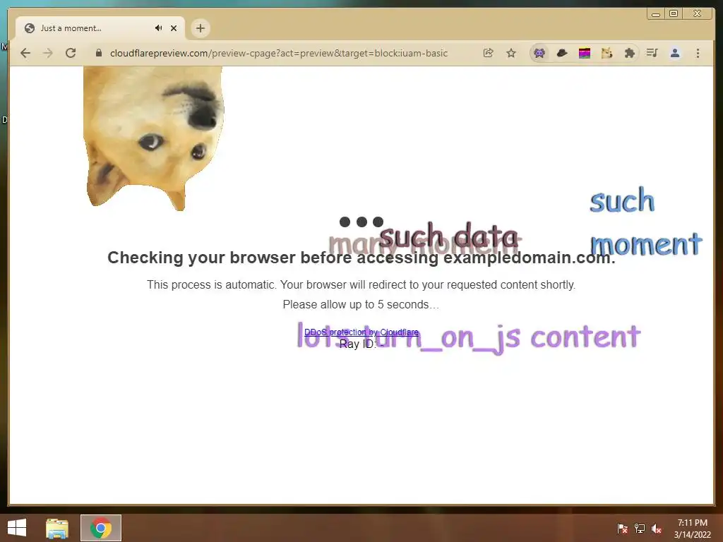Open the Windows Start menu

17,528
